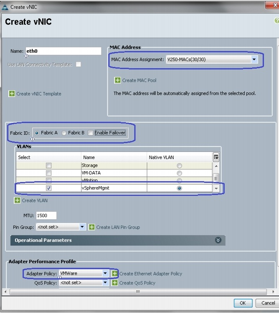Click the VLAN list scroll down arrow
This screenshot has width=279, height=313.
point(216,188)
